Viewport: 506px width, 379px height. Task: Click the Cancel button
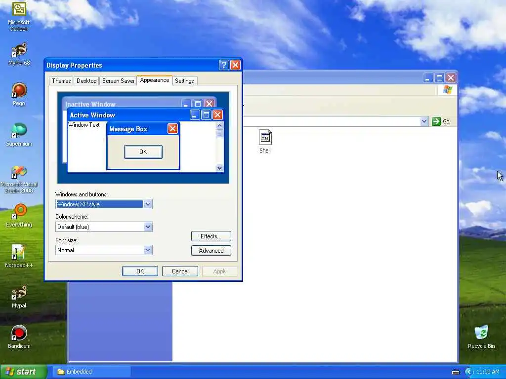[180, 271]
